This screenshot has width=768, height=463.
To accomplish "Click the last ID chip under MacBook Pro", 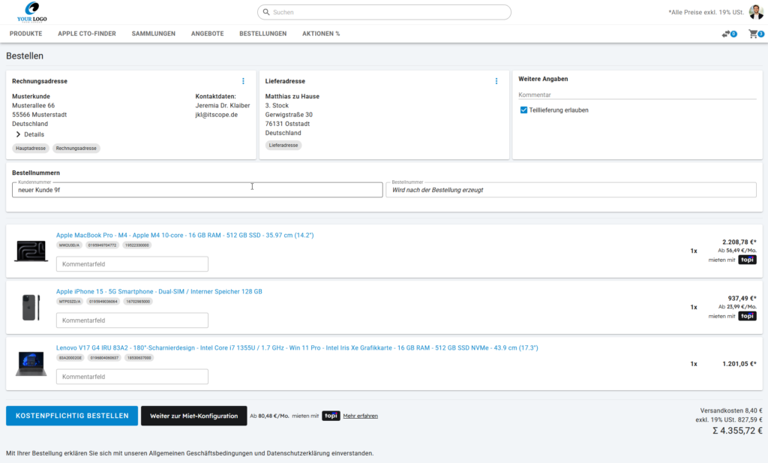I will [137, 245].
